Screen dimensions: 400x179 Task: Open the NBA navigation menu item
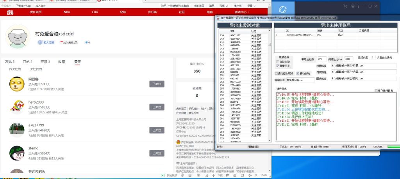67,12
